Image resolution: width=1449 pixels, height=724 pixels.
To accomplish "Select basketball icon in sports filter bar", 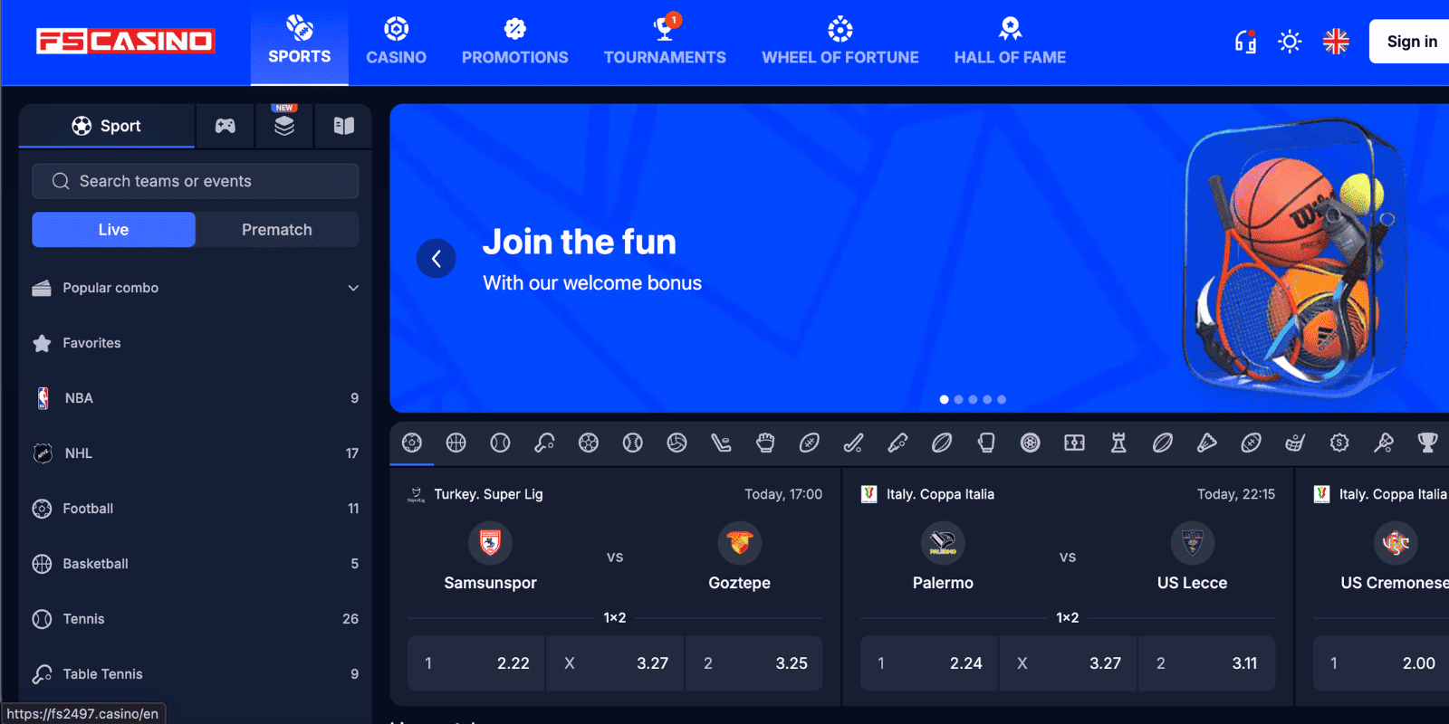I will pyautogui.click(x=456, y=443).
